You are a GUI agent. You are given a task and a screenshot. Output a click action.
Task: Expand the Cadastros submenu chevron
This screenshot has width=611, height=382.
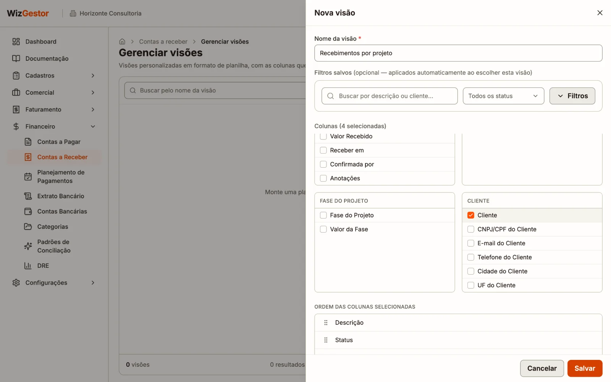pos(93,76)
